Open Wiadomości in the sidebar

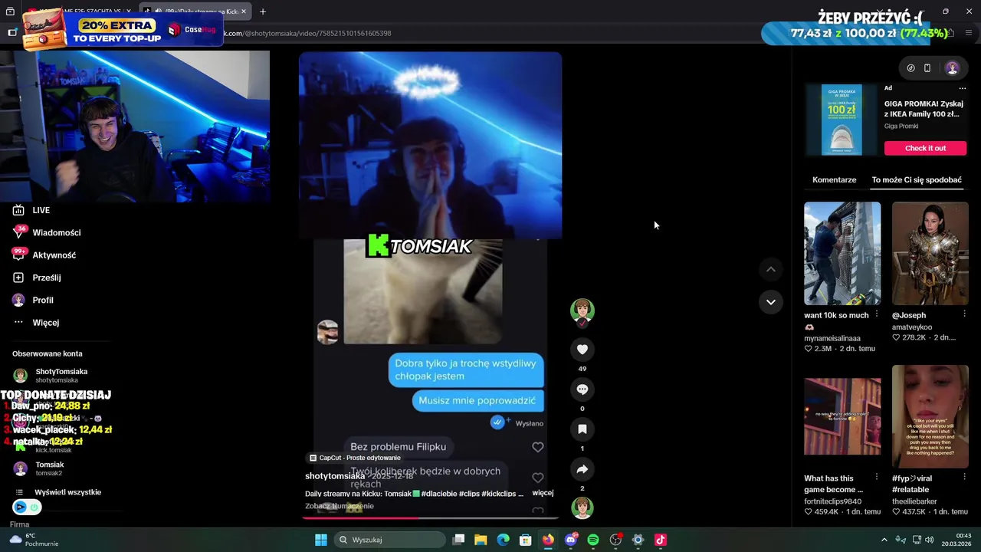[x=46, y=232]
